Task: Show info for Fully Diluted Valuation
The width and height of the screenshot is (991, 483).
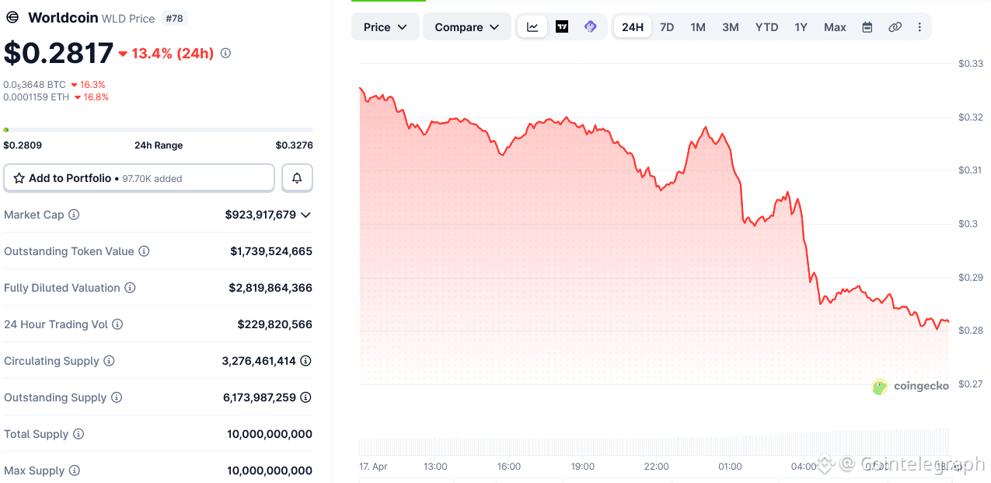Action: pyautogui.click(x=130, y=288)
